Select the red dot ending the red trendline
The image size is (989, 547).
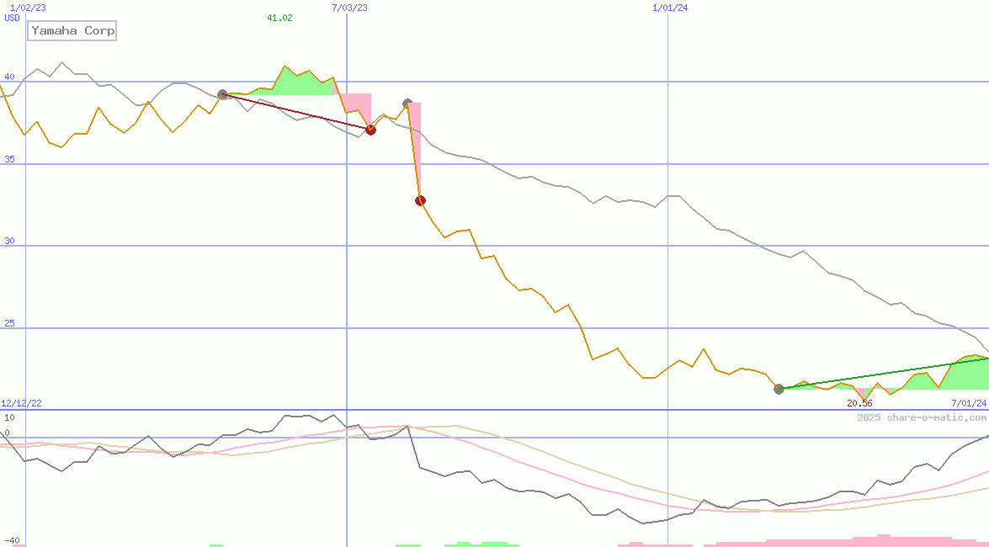click(370, 130)
